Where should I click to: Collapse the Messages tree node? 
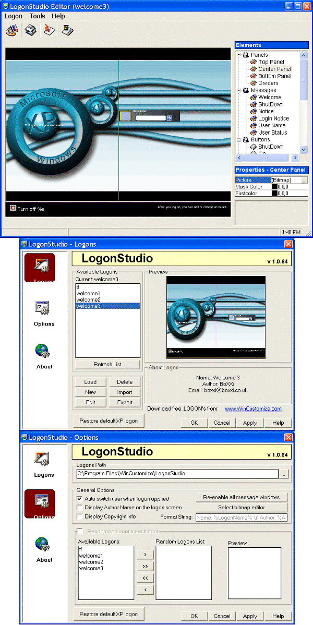pyautogui.click(x=239, y=90)
